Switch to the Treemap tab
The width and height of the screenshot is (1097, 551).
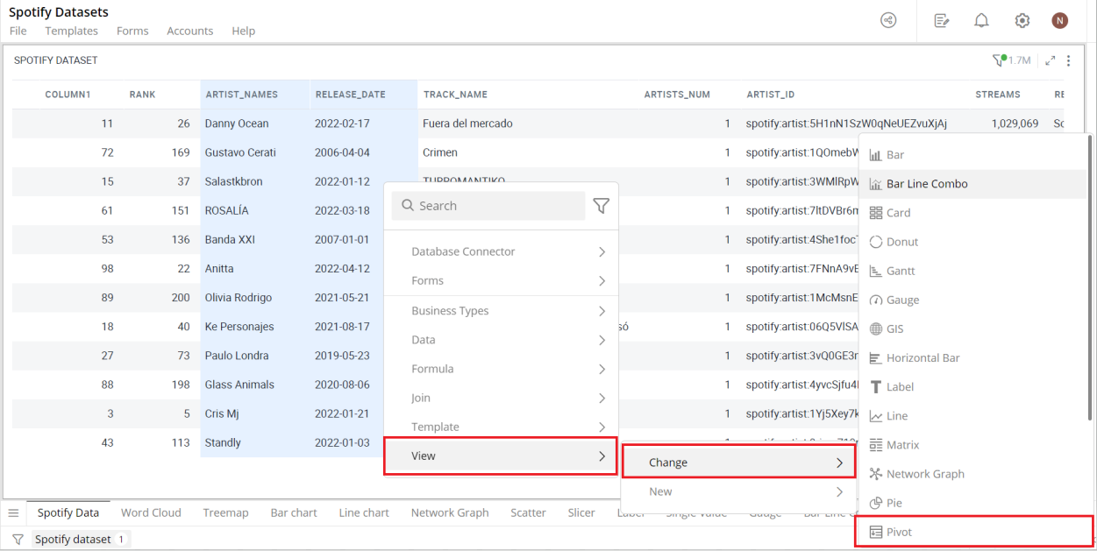(225, 512)
